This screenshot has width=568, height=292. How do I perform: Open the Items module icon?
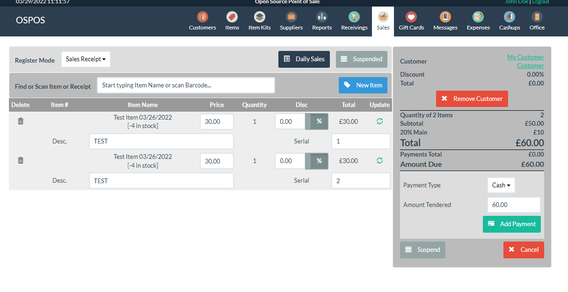tap(232, 17)
